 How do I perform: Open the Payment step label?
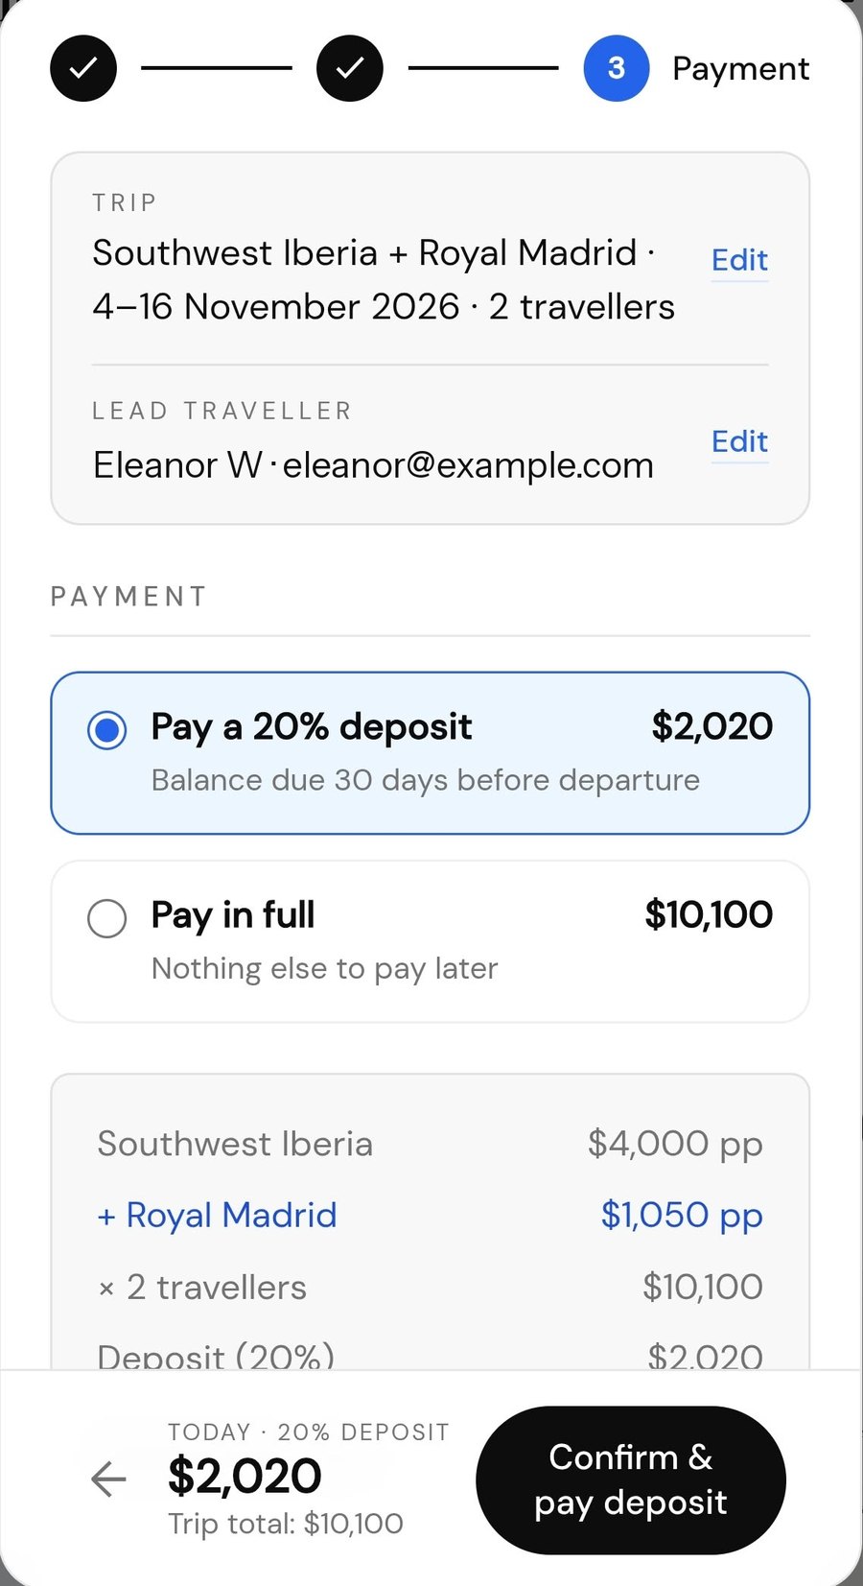coord(740,69)
